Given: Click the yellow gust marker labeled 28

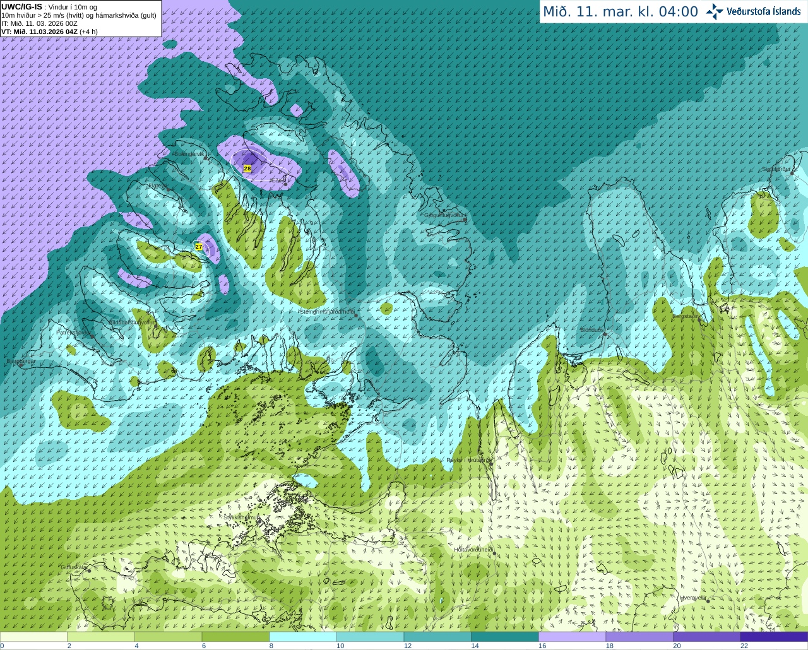Looking at the screenshot, I should tap(247, 168).
